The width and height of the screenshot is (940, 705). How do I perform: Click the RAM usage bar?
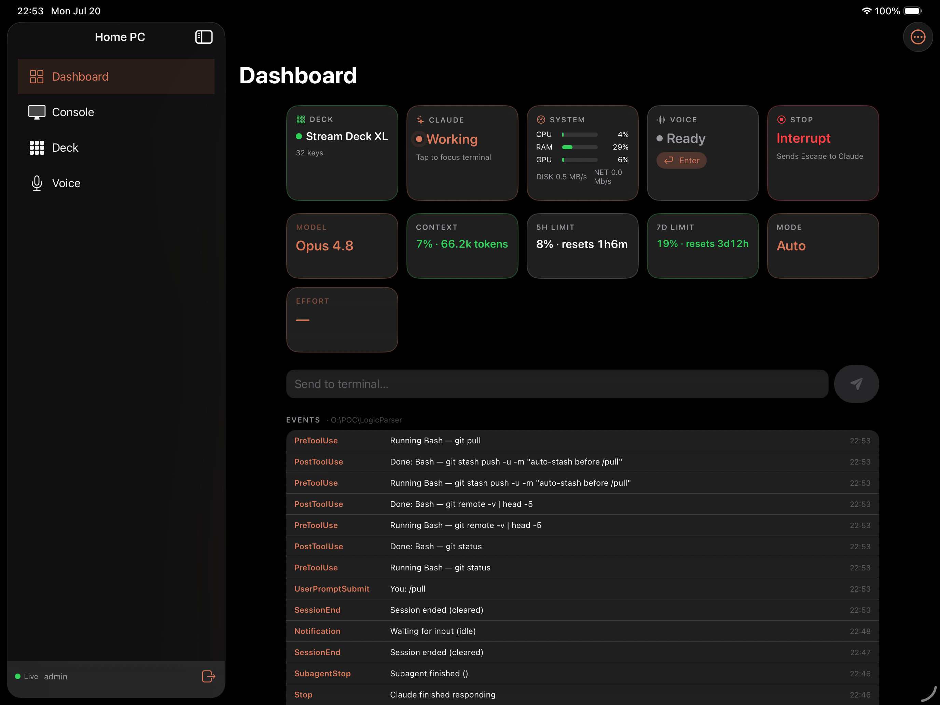(580, 147)
